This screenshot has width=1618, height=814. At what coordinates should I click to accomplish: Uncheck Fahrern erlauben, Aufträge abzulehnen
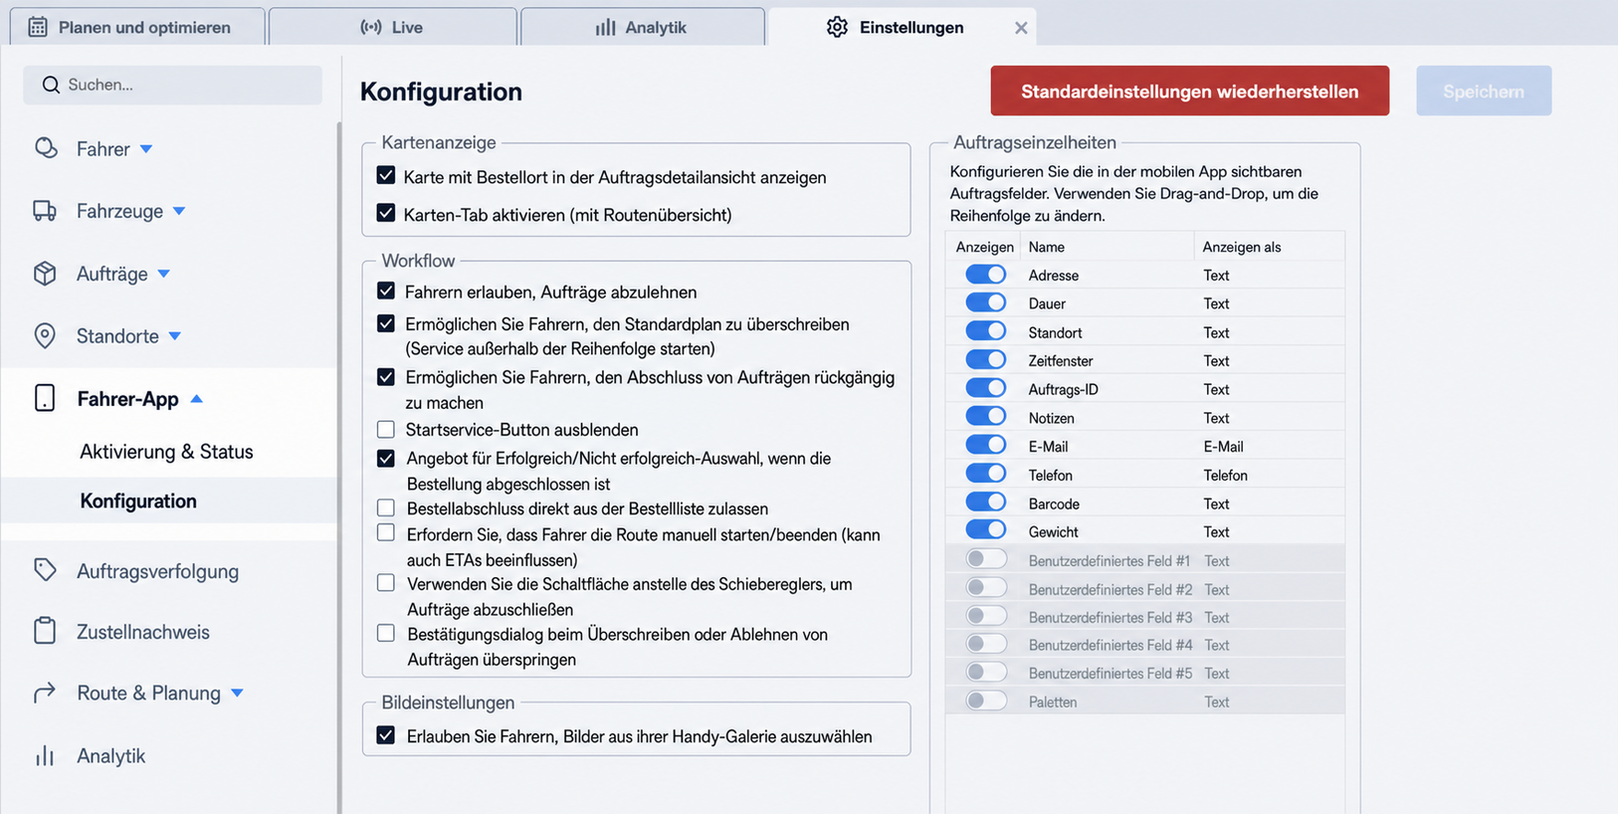(x=386, y=291)
